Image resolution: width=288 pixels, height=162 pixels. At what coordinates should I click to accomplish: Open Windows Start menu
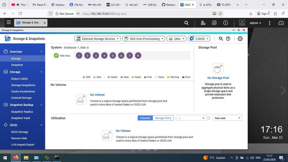(5, 158)
